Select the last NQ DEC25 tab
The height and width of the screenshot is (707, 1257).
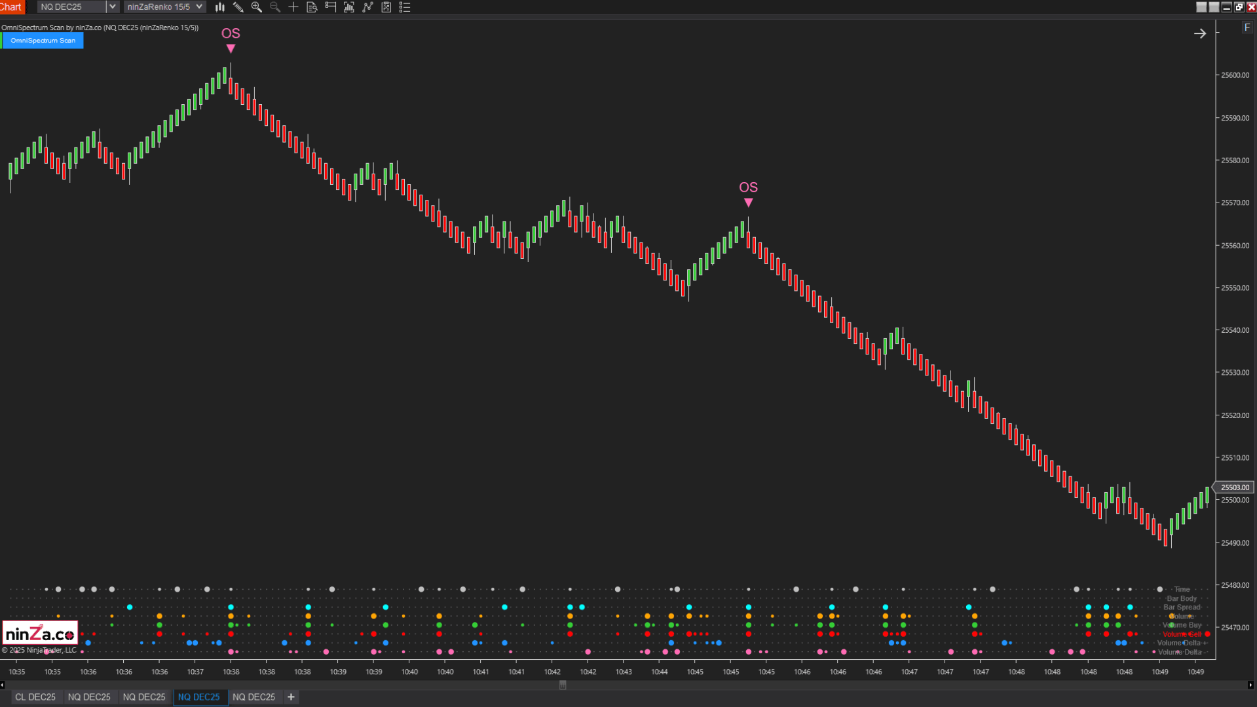point(253,697)
